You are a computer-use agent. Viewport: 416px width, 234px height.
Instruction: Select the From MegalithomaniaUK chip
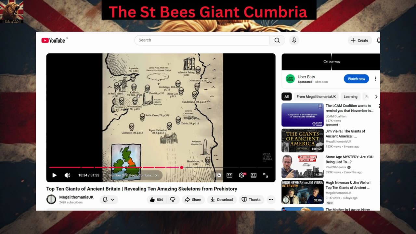[x=316, y=97]
